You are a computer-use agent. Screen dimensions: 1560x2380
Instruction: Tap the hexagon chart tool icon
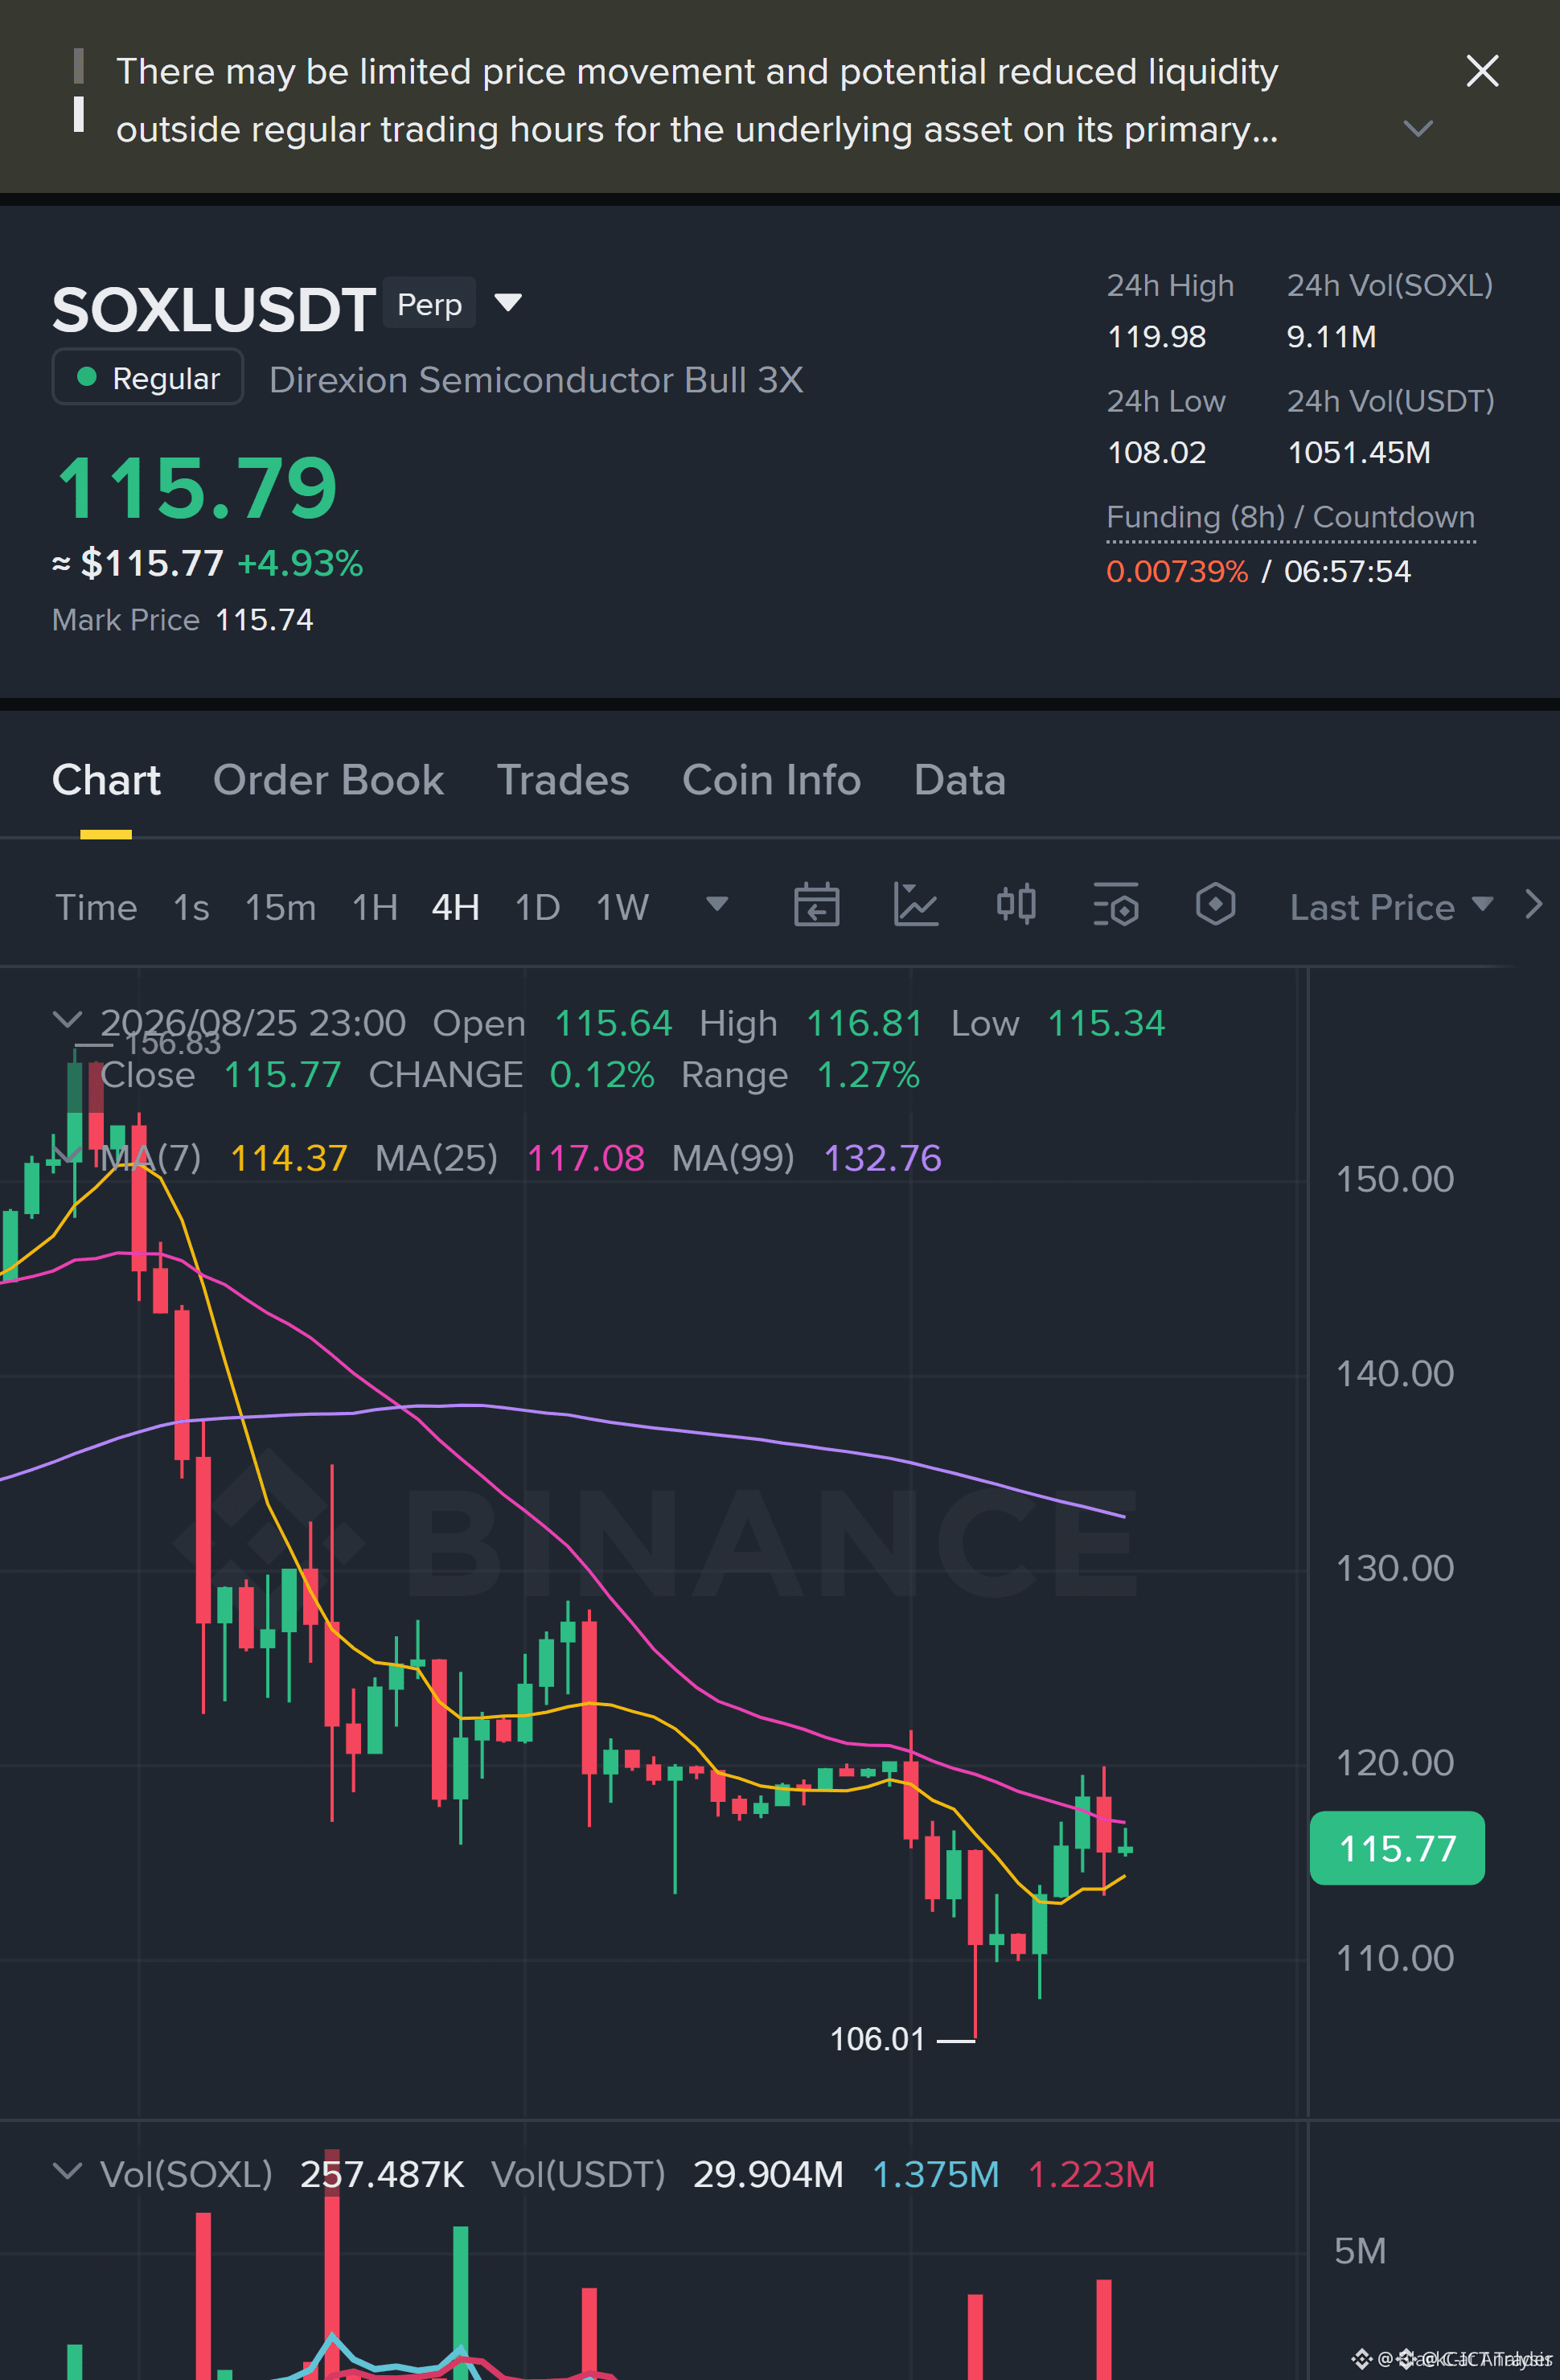(x=1215, y=904)
